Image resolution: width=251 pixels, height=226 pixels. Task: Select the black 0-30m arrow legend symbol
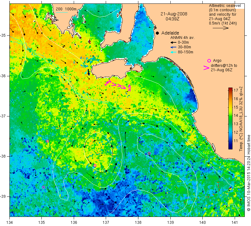point(174,42)
